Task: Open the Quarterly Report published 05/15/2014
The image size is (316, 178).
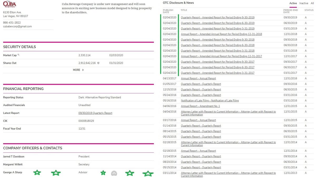Action: click(x=201, y=167)
